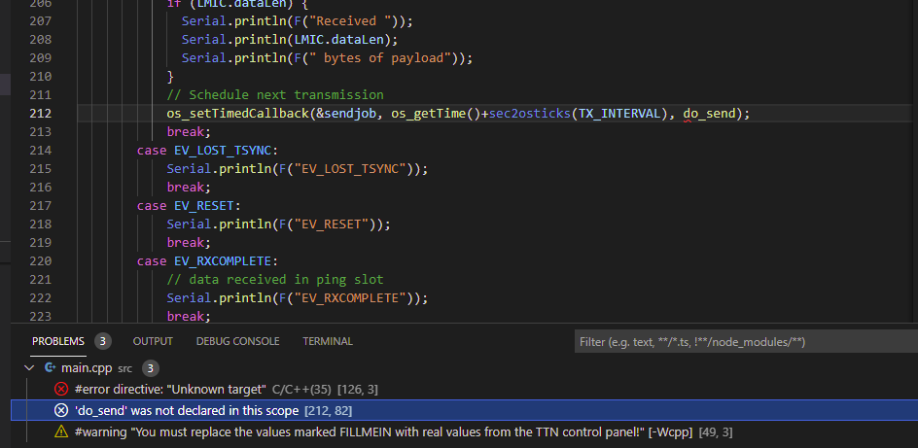
Task: Click the os_setTimedCallback function call
Action: pyautogui.click(x=239, y=114)
